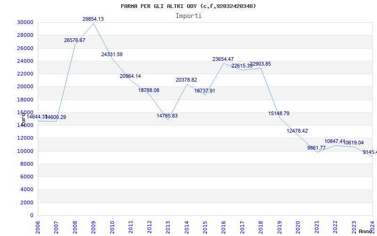Viewport: 377px width, 236px height.
Task: Select the data label 20378.82
Action: pyautogui.click(x=186, y=80)
